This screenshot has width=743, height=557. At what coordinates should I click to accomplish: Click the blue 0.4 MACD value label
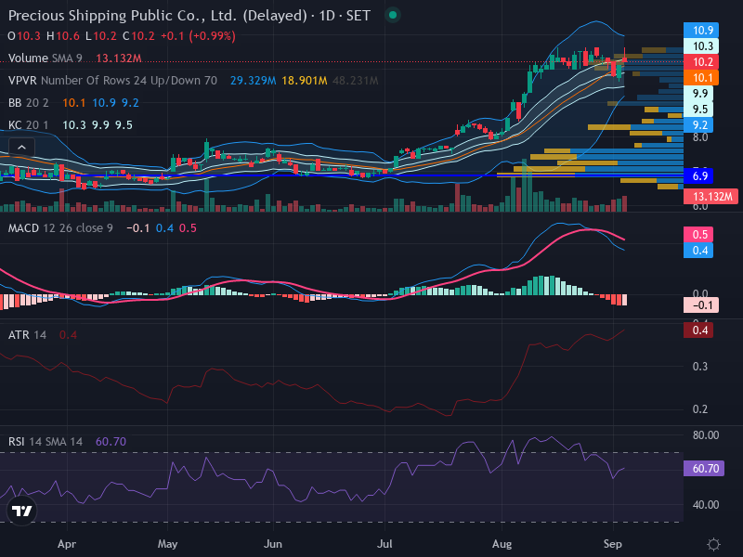pyautogui.click(x=698, y=250)
